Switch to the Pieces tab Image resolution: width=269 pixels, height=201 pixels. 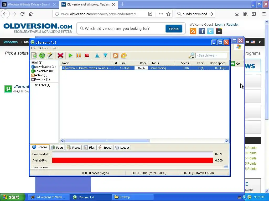point(74,148)
